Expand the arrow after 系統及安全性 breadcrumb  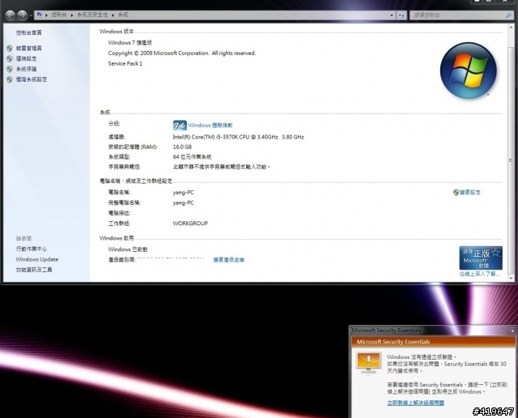[113, 15]
